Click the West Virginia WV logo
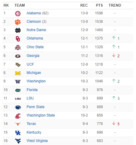The width and height of the screenshot is (136, 145). coord(18,141)
